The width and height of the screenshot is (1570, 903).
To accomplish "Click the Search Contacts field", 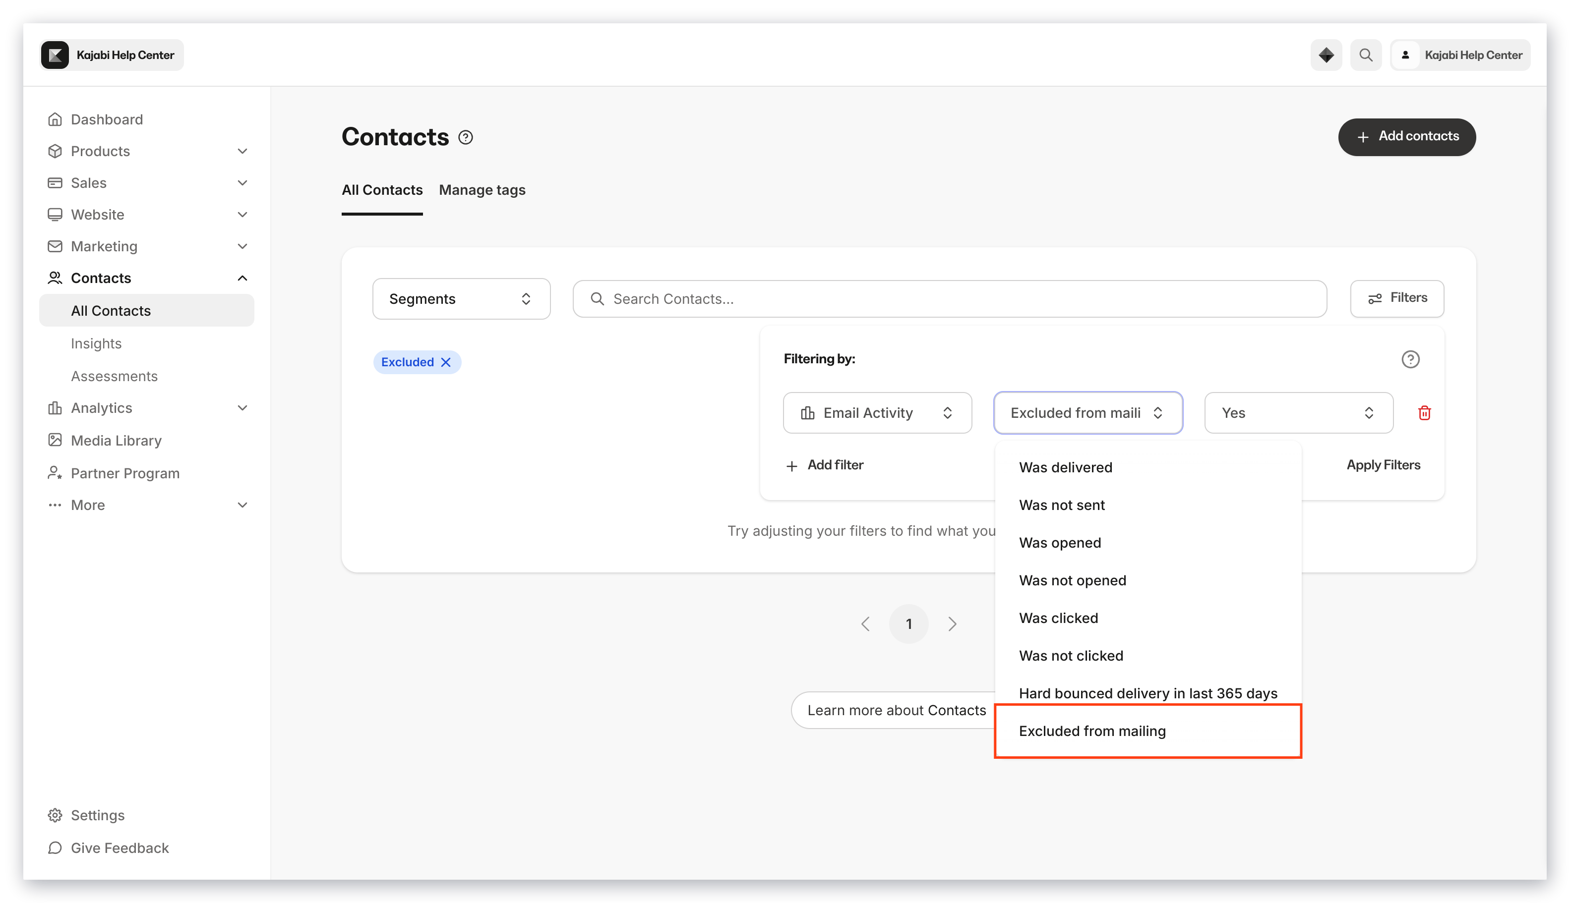I will (x=950, y=299).
